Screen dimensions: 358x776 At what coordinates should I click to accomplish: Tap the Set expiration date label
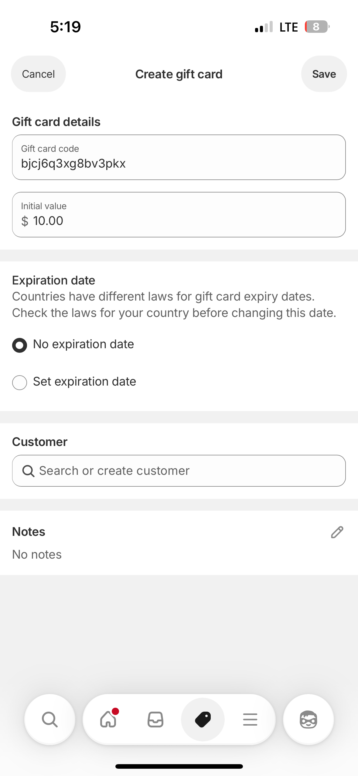coord(84,382)
